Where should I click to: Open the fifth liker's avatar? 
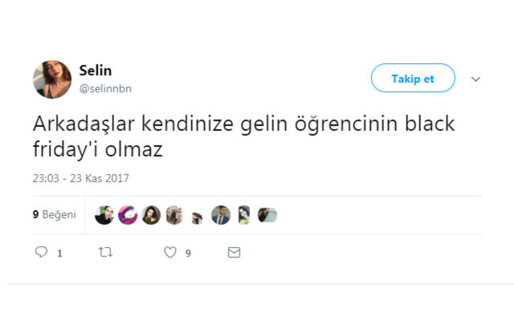click(198, 216)
